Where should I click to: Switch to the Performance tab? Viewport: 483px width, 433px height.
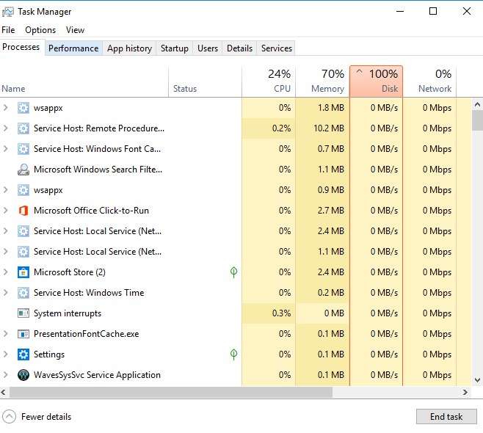[73, 48]
